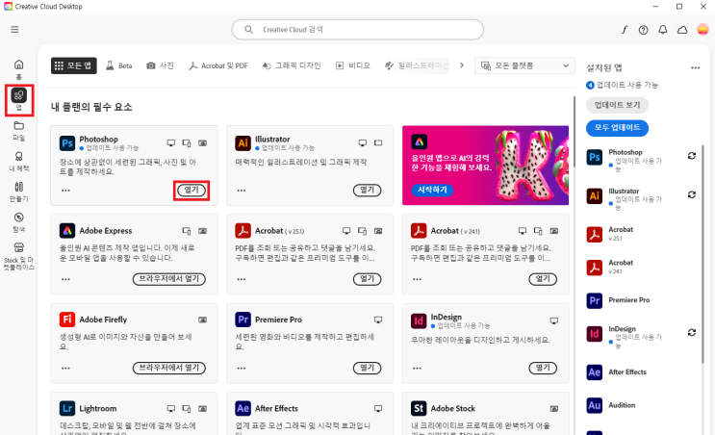Switch to 일러스트레이션 tab
Screen dimensions: 715x435
tap(417, 65)
